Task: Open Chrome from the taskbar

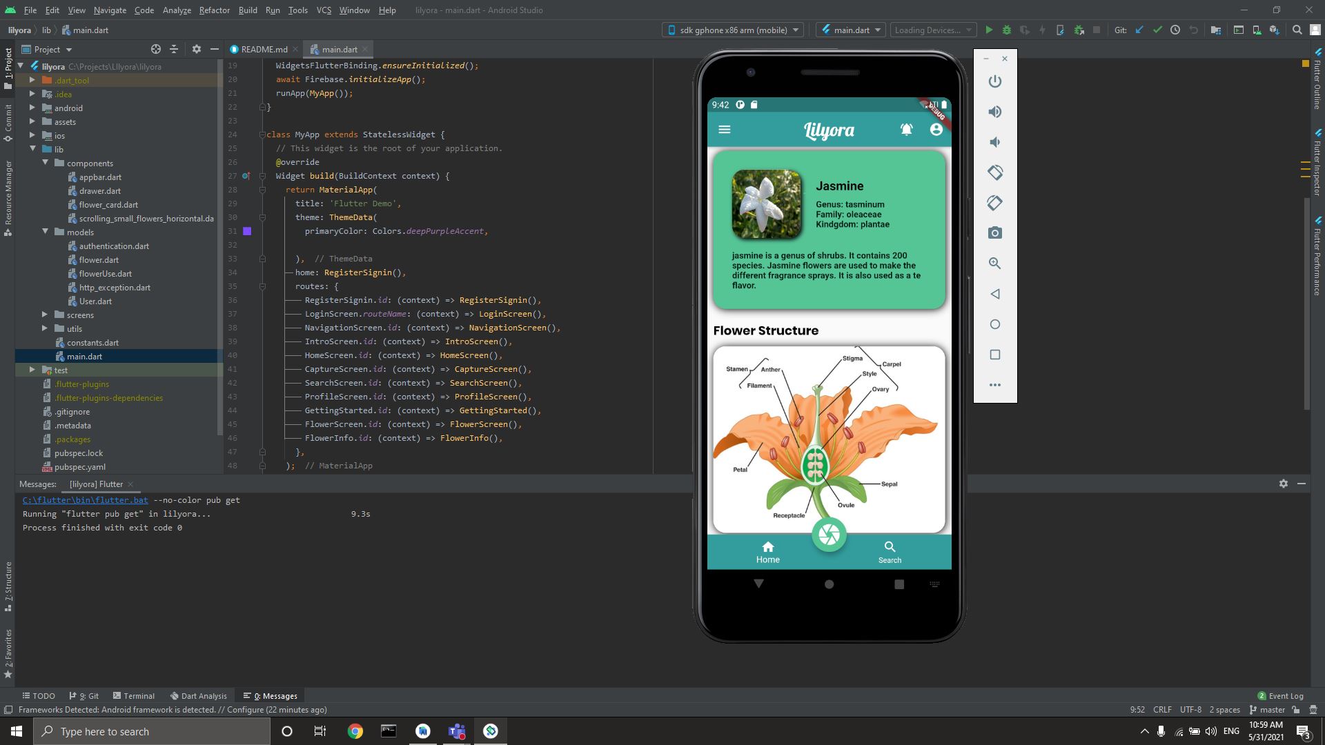Action: 355,731
